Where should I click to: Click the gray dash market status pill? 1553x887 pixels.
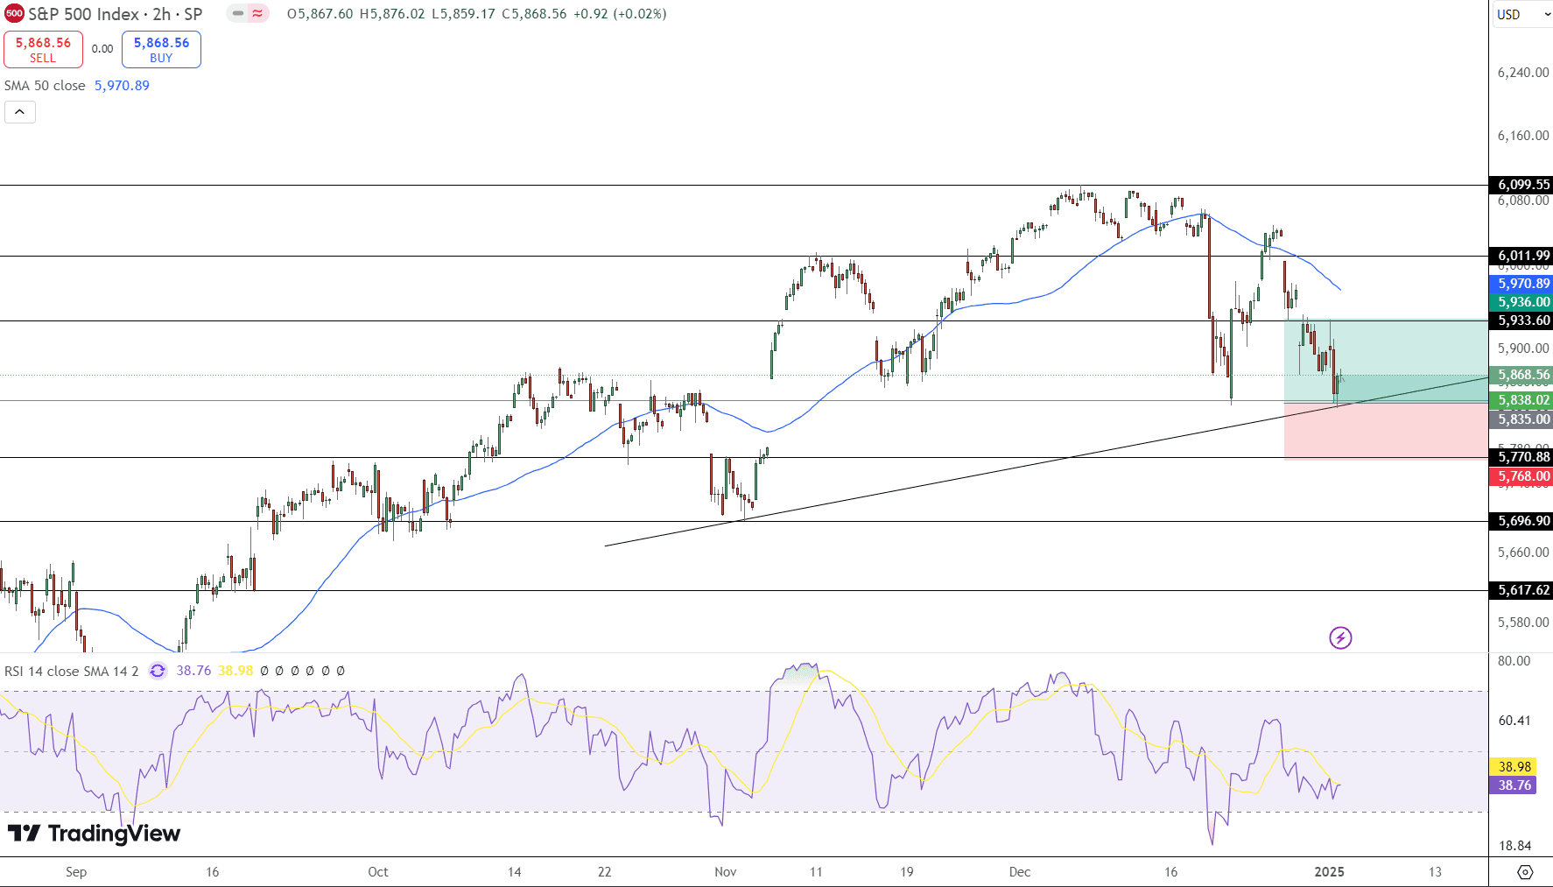pos(237,14)
